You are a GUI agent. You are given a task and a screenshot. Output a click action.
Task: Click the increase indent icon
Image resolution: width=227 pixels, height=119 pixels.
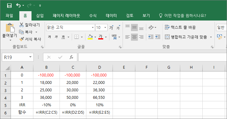(158, 37)
